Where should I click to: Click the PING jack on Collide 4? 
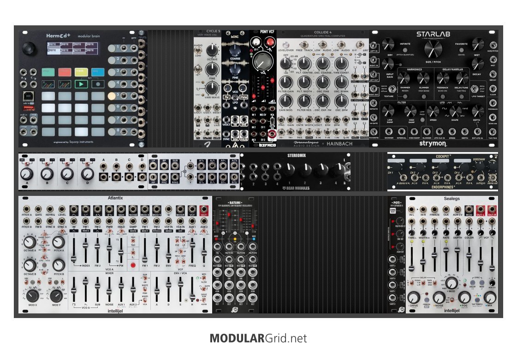point(281,119)
